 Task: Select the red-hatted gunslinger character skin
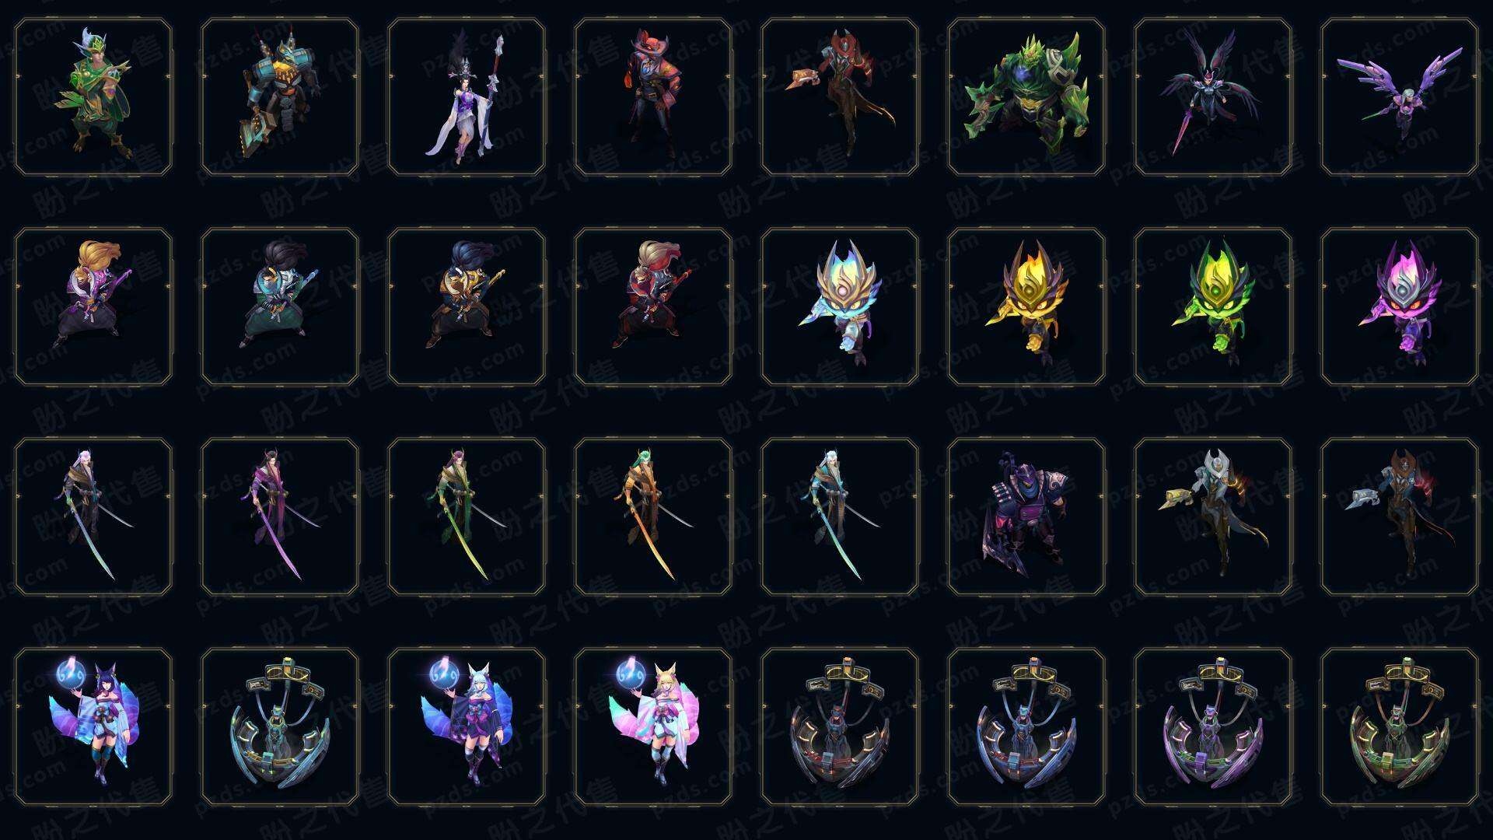653,97
